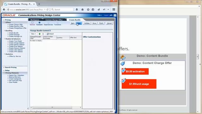
Task: Open Offers by Service link
Action: (15, 56)
